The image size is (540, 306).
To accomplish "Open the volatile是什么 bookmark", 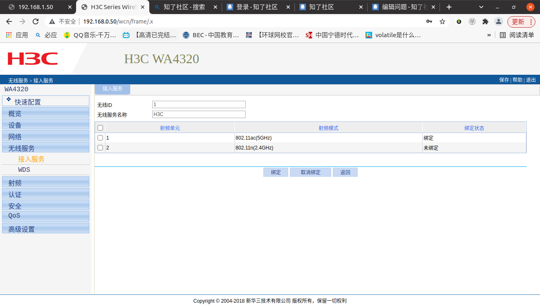I will (393, 35).
